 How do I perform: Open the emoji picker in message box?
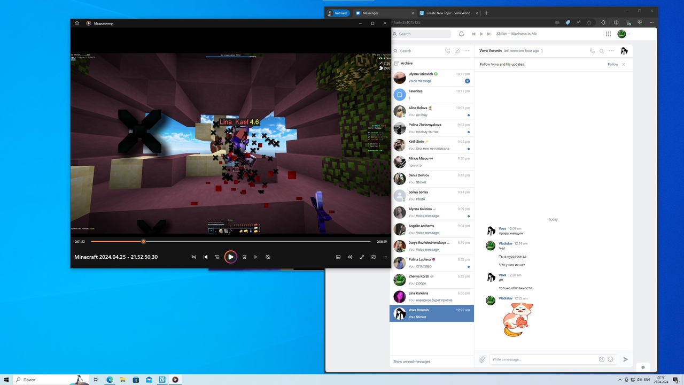(x=610, y=359)
